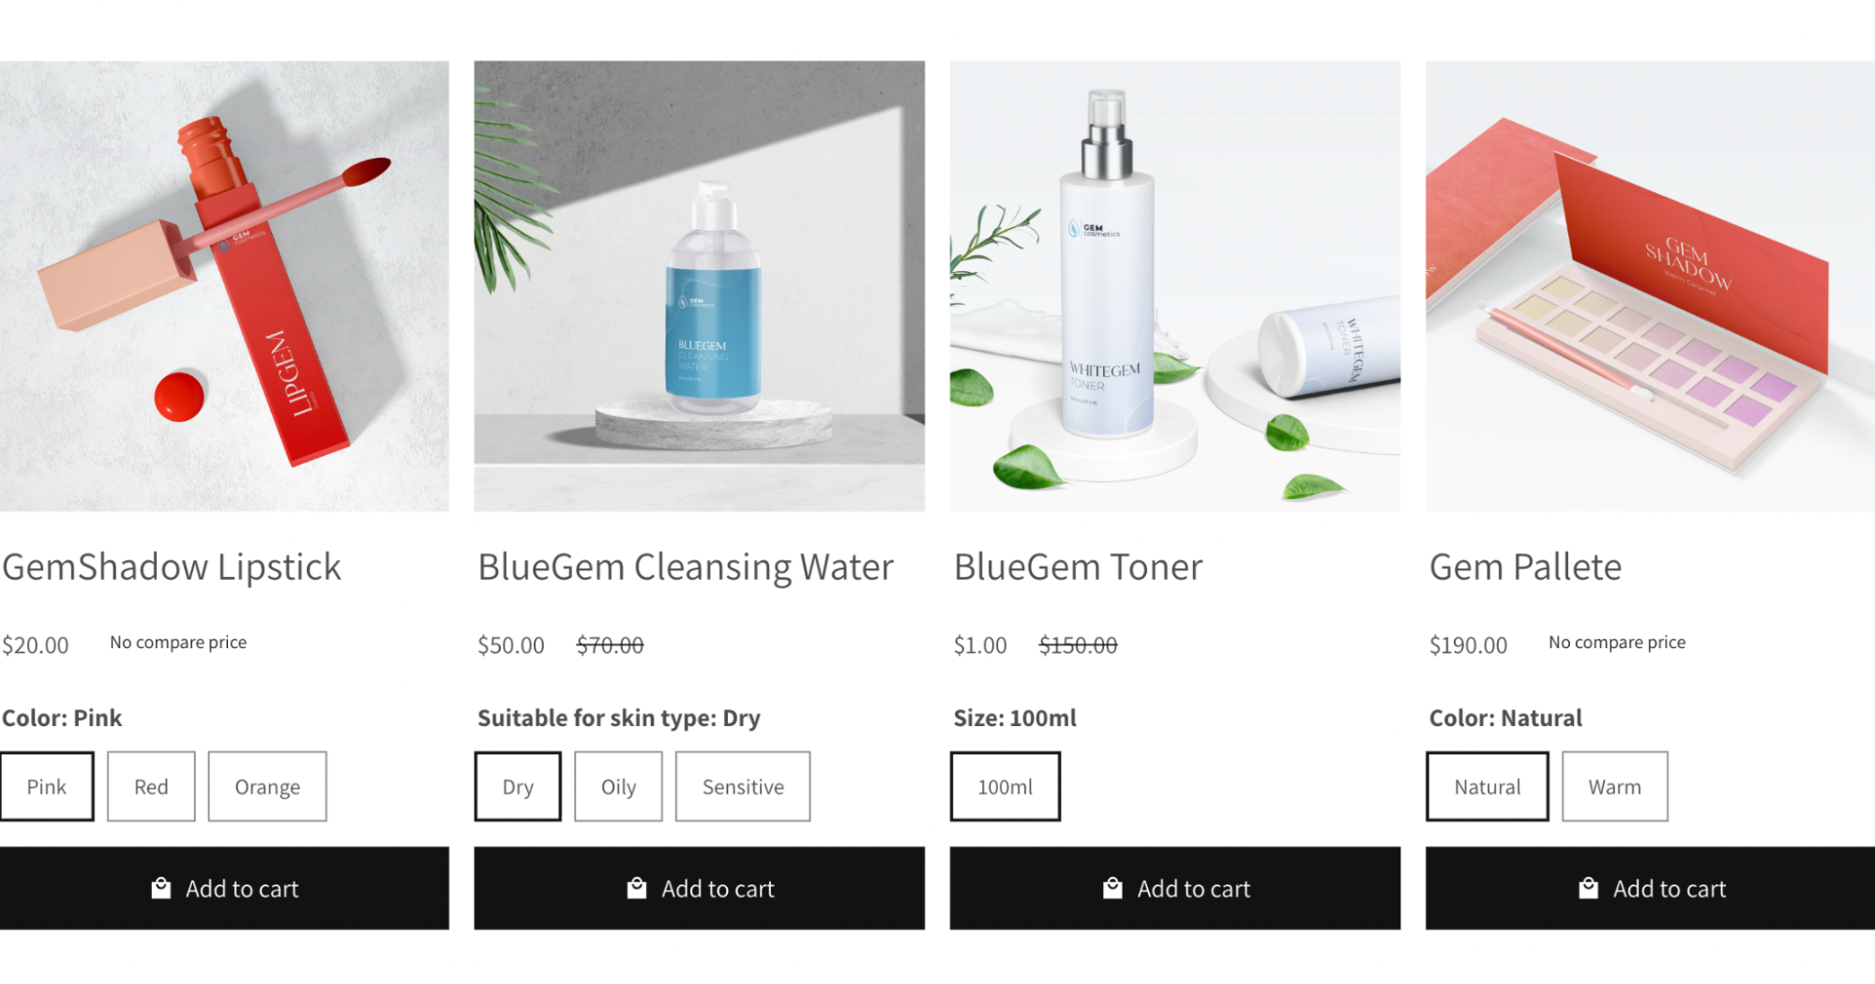The height and width of the screenshot is (984, 1875).
Task: Click the bag icon under Gem Pallete
Action: [x=1588, y=887]
